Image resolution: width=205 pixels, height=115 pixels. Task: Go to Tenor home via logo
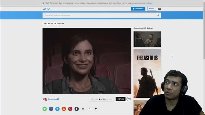coord(47,9)
